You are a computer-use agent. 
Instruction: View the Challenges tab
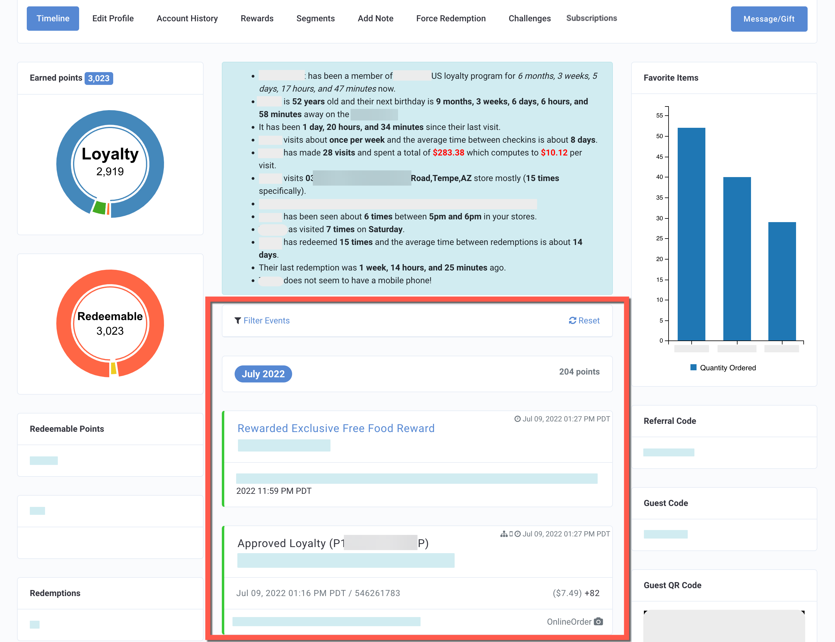click(529, 18)
